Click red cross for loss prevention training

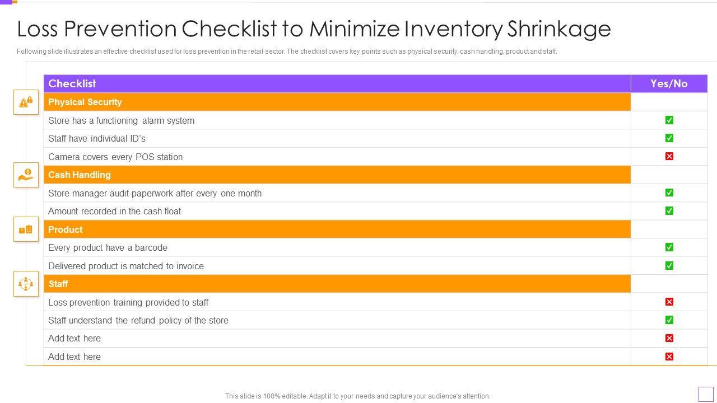[x=669, y=302]
